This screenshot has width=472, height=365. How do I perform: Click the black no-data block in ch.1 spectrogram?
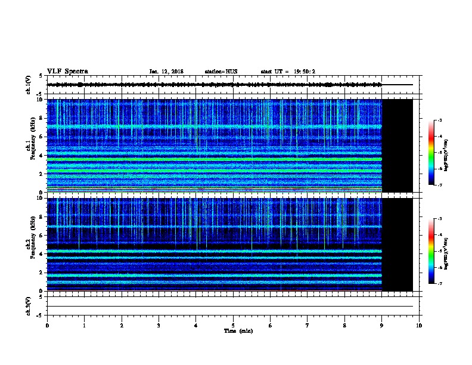click(398, 146)
